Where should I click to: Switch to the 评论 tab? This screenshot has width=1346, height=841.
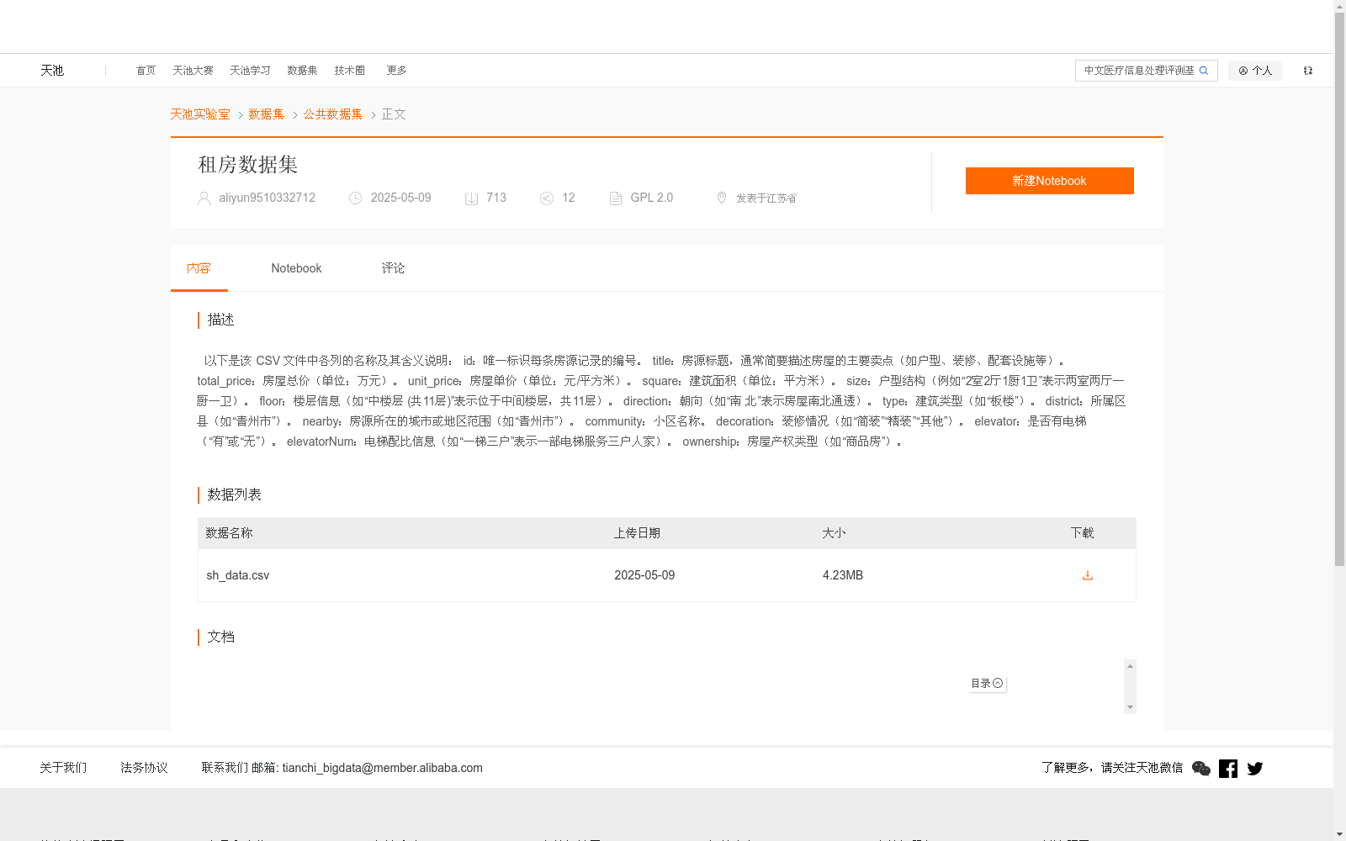click(393, 268)
